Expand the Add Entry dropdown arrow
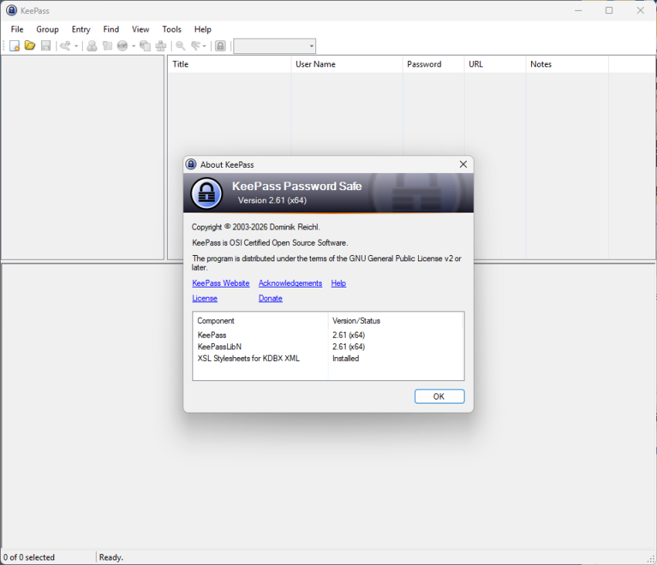 (x=76, y=46)
